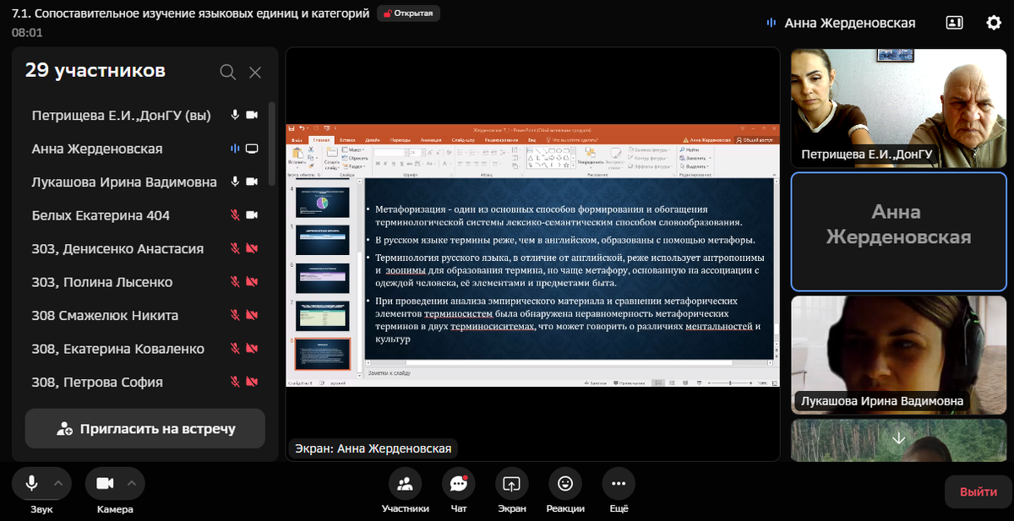Click screen share icon in Анна Жерденовская row
The width and height of the screenshot is (1014, 521).
[x=252, y=149]
